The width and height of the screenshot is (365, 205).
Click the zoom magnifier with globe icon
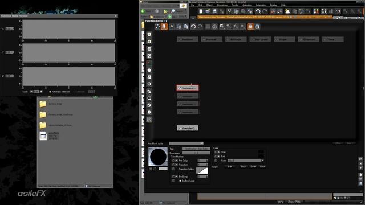[222, 27]
